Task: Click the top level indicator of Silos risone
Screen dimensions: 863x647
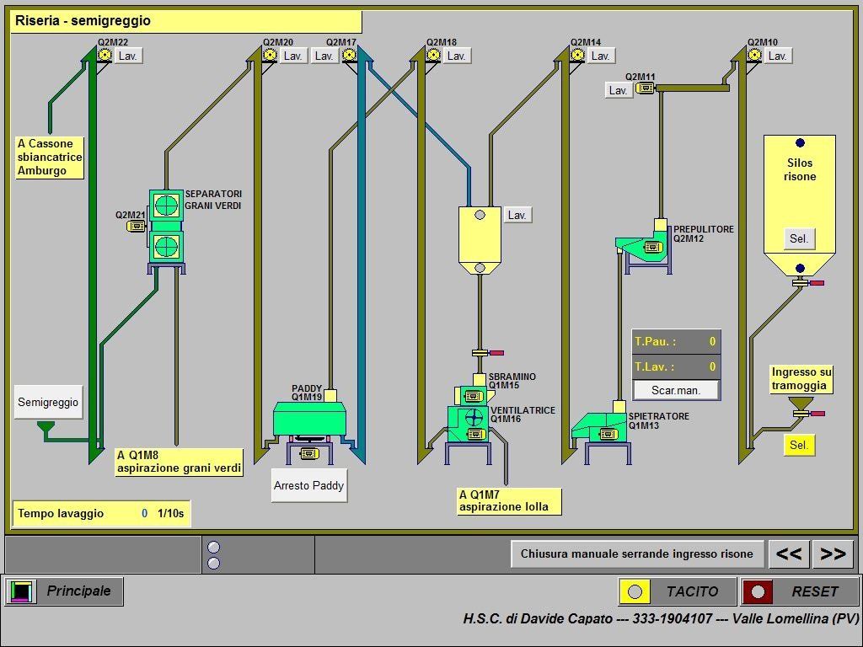Action: coord(800,143)
